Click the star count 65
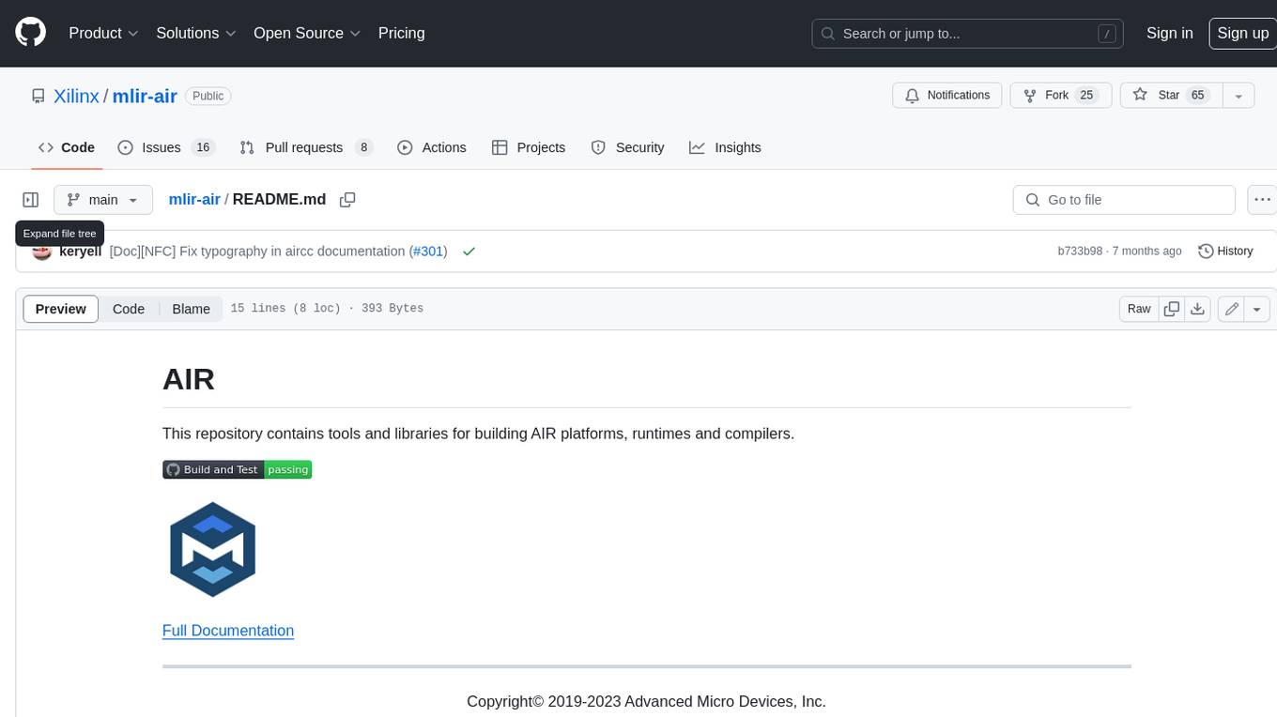The image size is (1277, 717). (x=1197, y=96)
